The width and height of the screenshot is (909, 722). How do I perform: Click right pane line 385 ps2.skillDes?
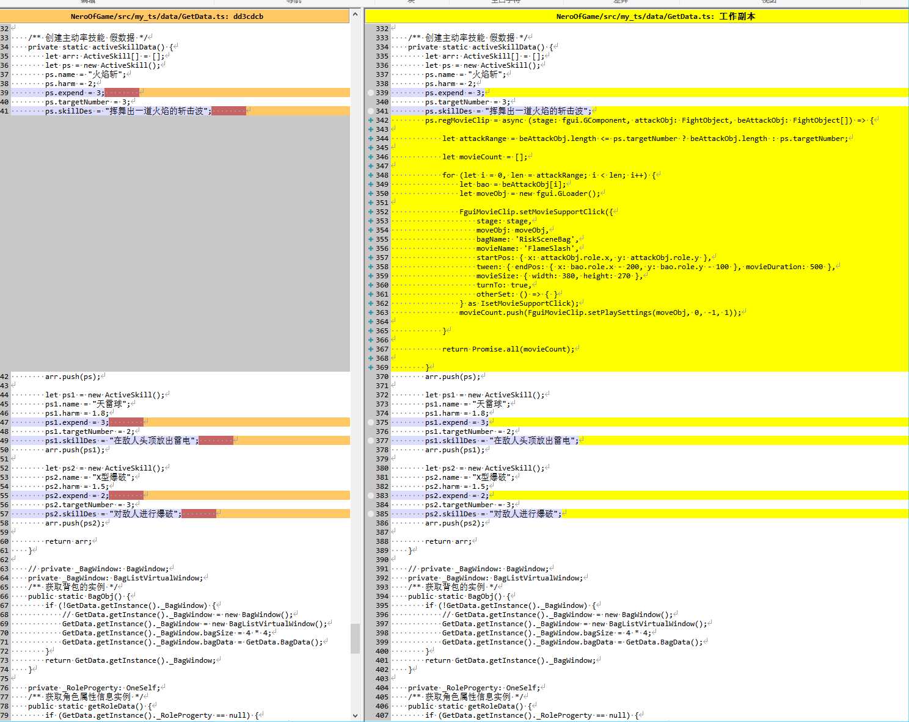[x=650, y=514]
